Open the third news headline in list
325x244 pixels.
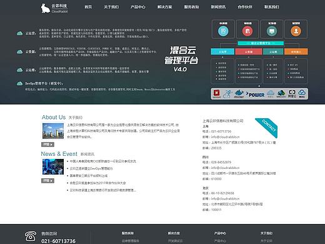tap(89, 176)
